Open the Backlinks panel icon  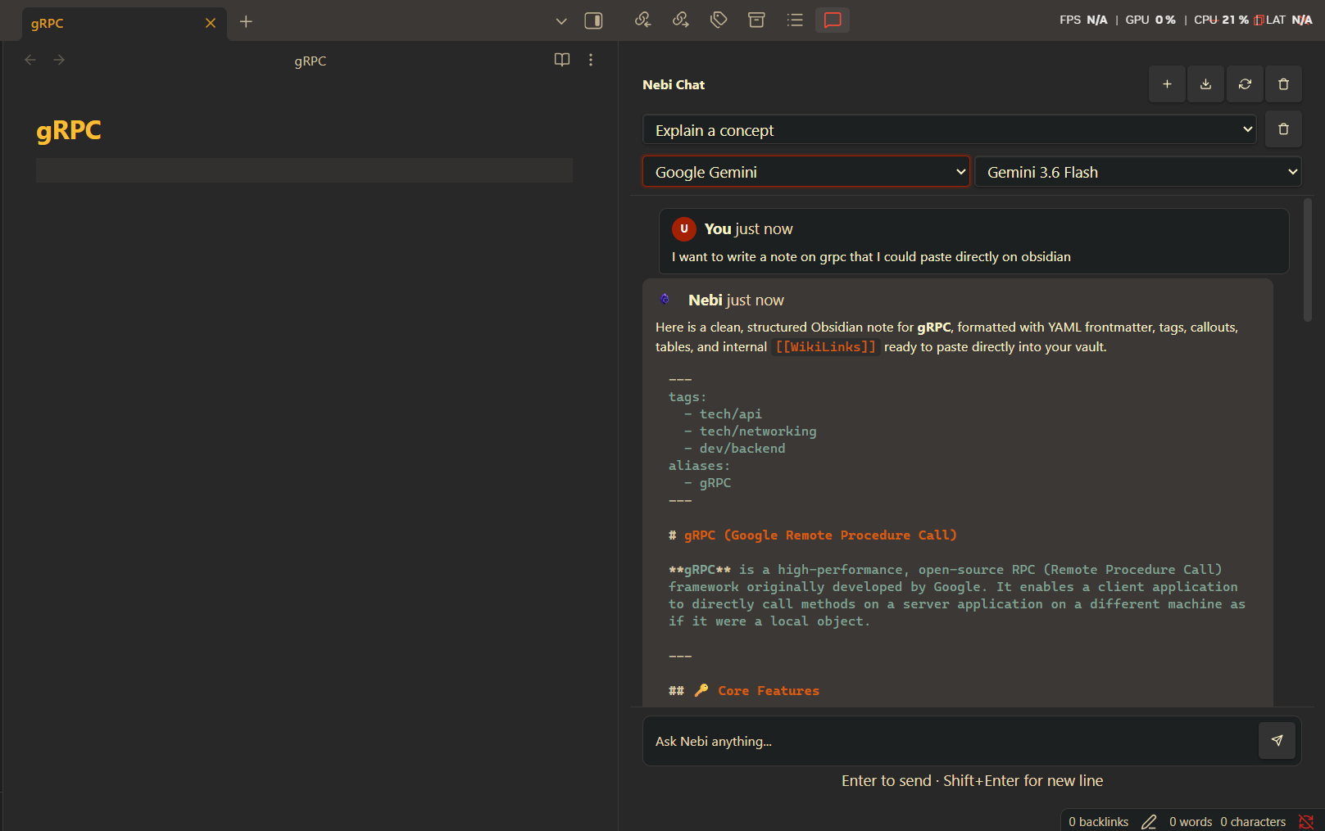point(643,20)
